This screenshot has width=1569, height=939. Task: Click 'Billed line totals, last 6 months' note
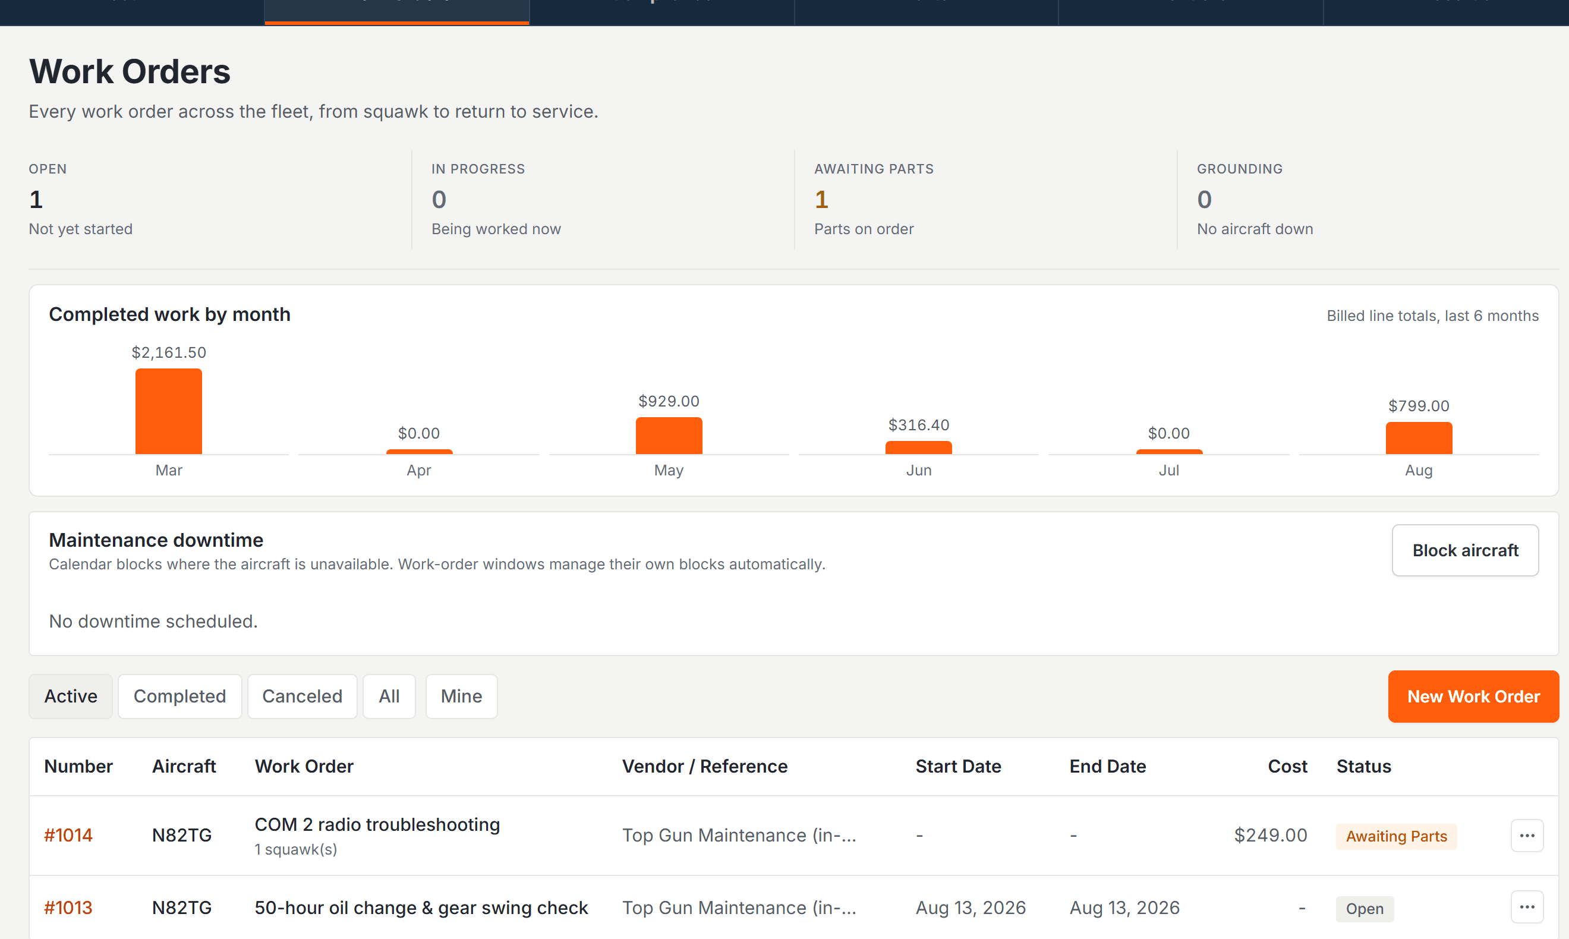[1432, 316]
